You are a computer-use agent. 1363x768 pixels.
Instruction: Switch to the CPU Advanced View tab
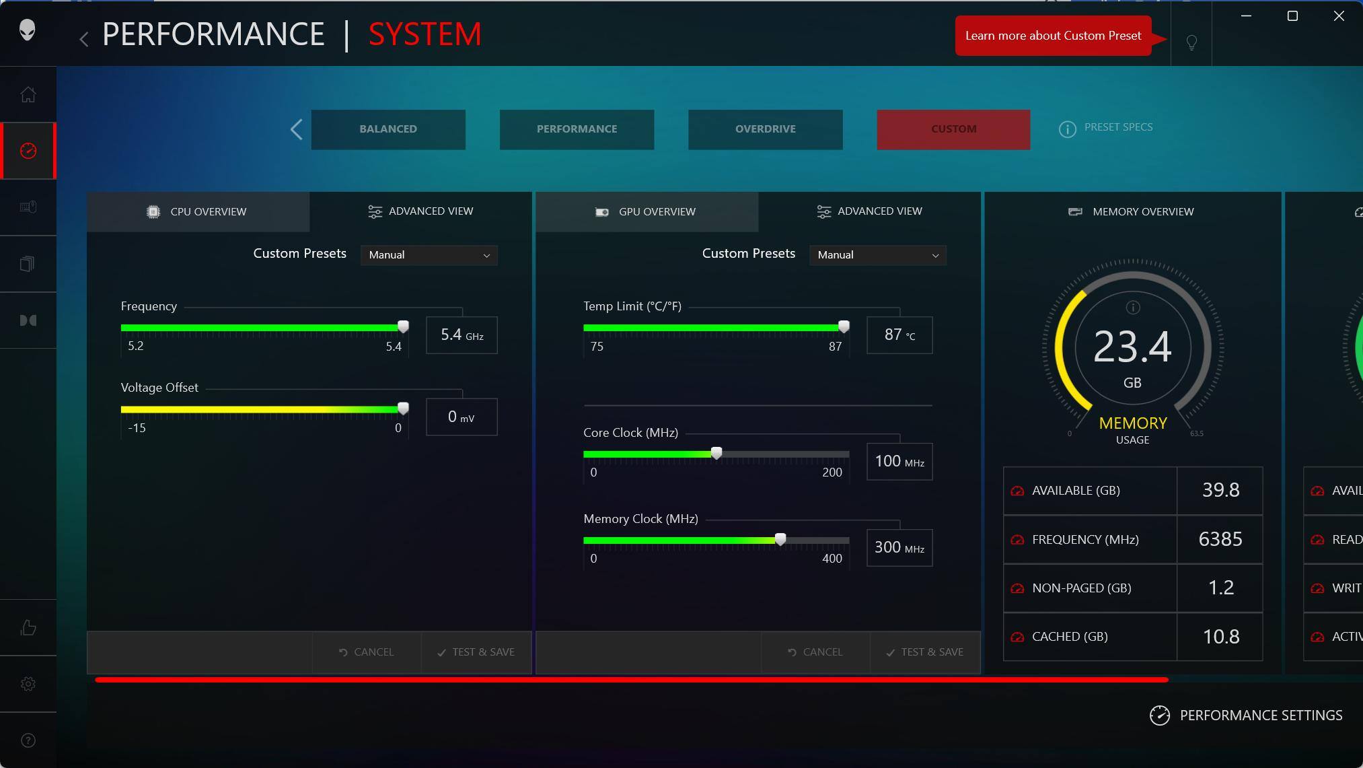[420, 211]
